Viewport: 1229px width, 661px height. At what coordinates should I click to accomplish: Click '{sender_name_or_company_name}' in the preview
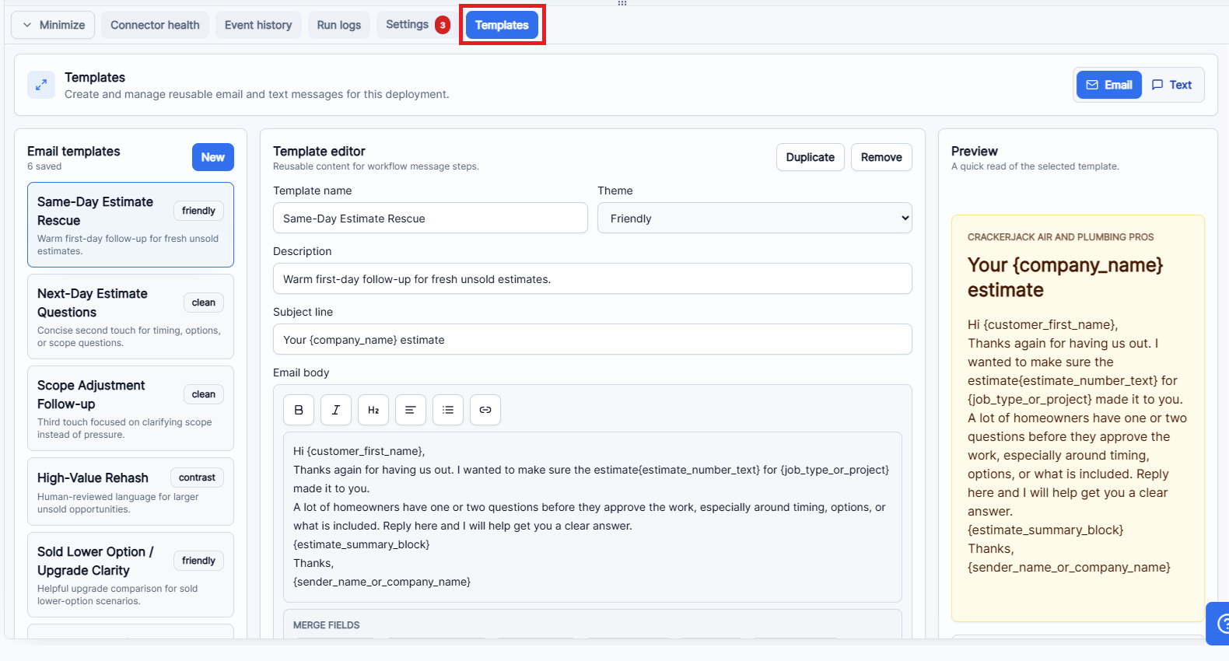[x=1069, y=567]
